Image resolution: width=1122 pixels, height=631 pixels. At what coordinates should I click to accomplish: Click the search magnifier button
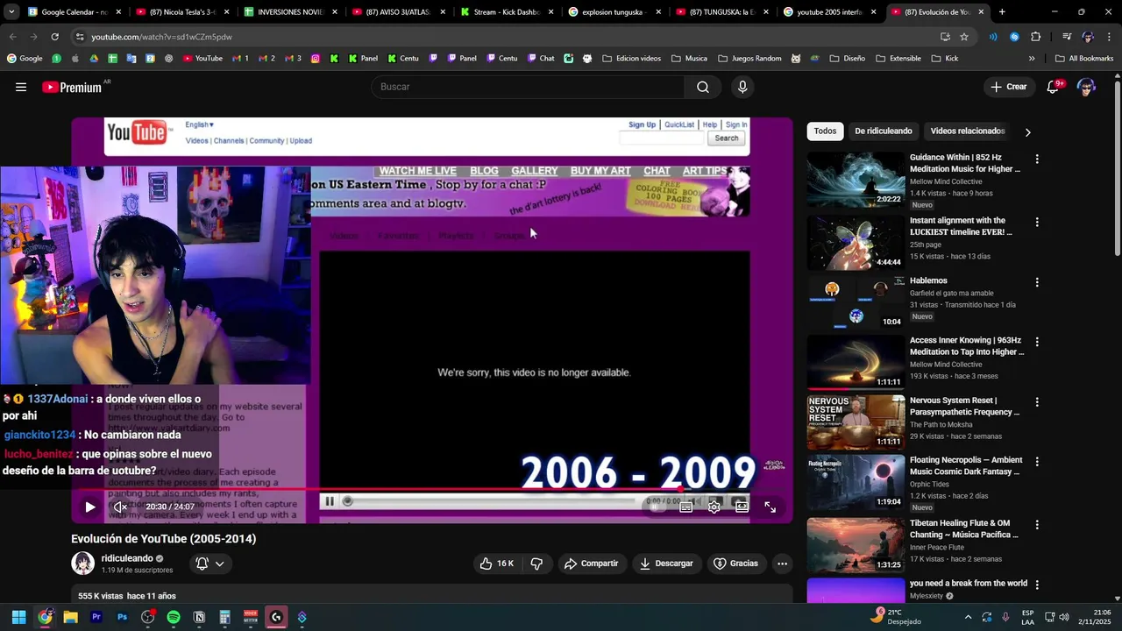pos(703,87)
